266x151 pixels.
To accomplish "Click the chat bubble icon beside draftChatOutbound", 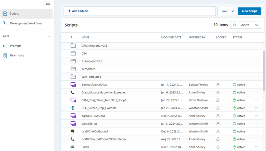I will pyautogui.click(x=73, y=131).
